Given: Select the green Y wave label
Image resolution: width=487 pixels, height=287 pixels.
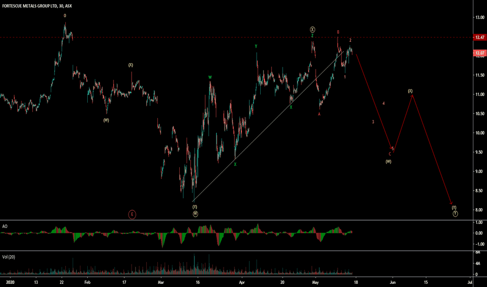Looking at the screenshot, I should tap(256, 46).
